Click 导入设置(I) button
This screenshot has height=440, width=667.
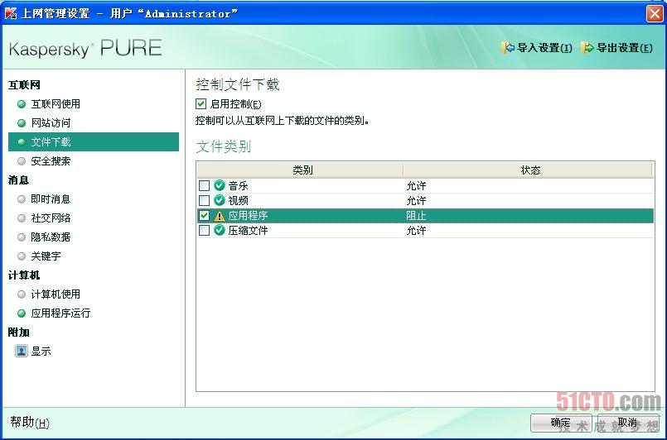[537, 48]
